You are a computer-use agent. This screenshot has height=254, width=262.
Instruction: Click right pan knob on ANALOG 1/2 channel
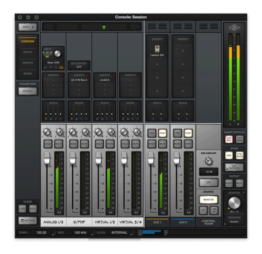[60, 132]
